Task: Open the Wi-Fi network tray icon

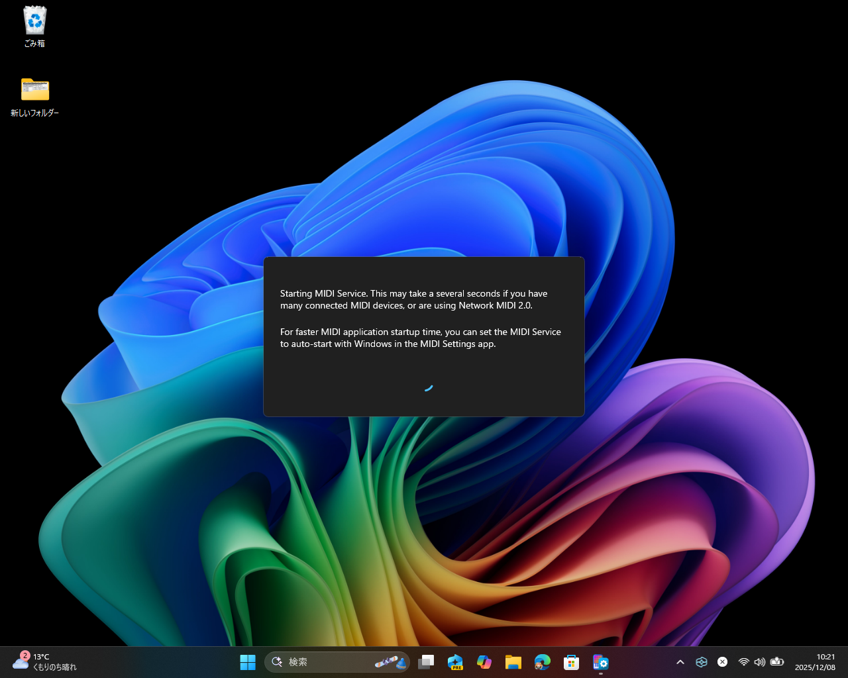Action: tap(743, 662)
